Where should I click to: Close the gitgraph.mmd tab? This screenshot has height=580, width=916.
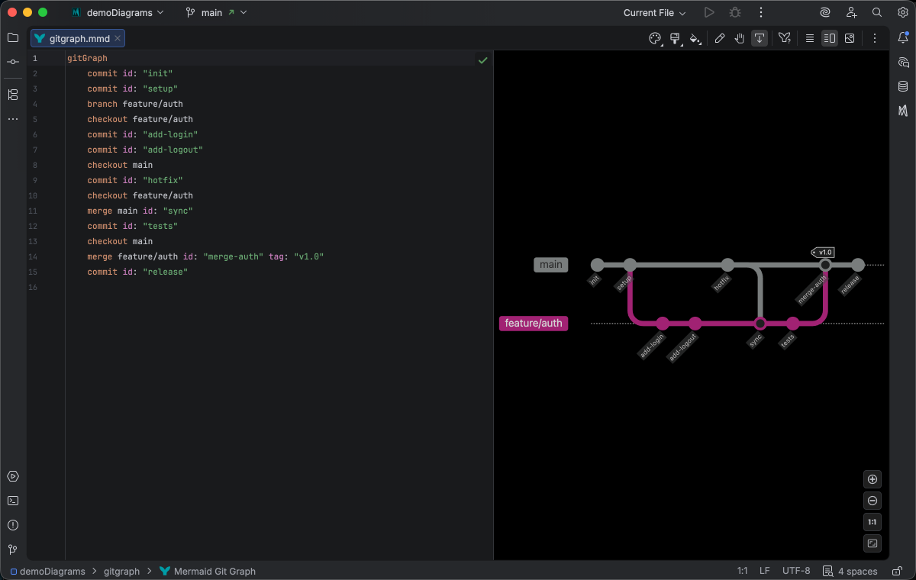pyautogui.click(x=118, y=38)
